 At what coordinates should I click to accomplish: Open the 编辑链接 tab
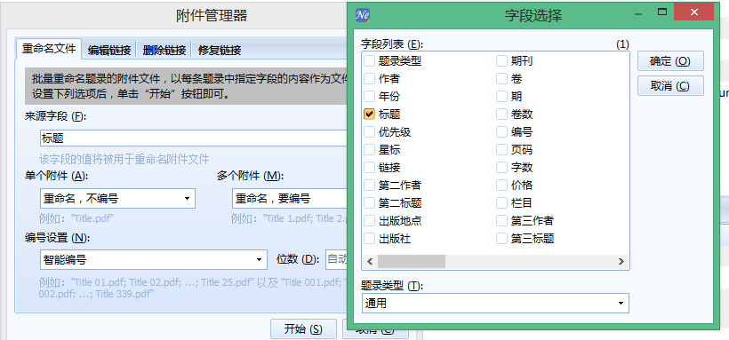(109, 51)
